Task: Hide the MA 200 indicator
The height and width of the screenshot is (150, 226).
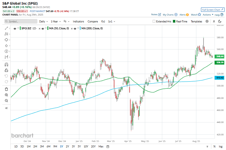Action: [75, 28]
